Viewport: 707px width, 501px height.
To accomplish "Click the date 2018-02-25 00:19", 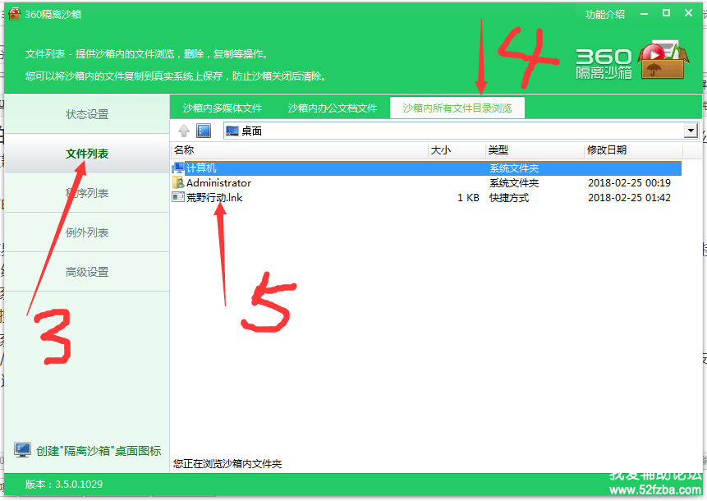I will click(629, 182).
